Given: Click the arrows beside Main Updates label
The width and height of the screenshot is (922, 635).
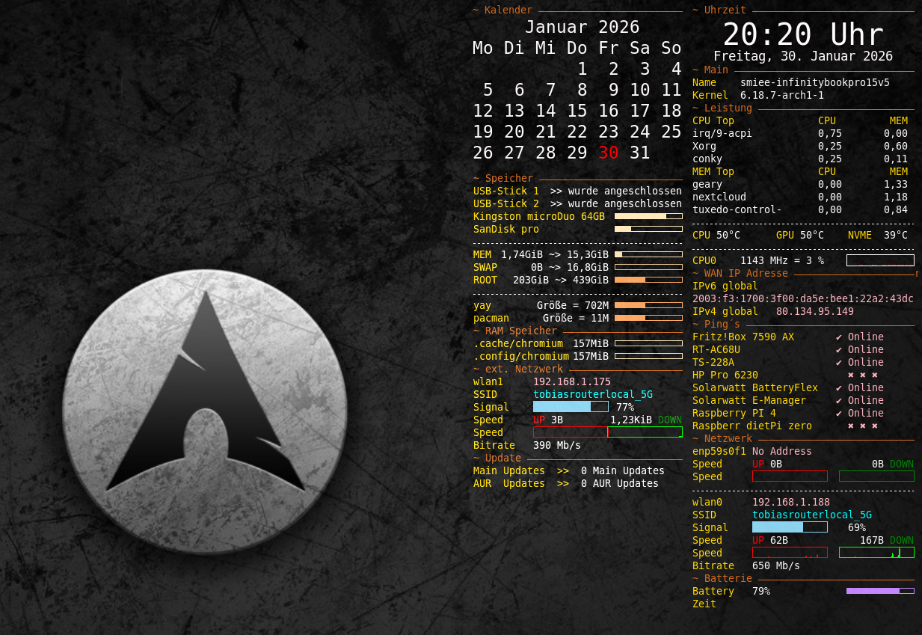Looking at the screenshot, I should pyautogui.click(x=562, y=471).
